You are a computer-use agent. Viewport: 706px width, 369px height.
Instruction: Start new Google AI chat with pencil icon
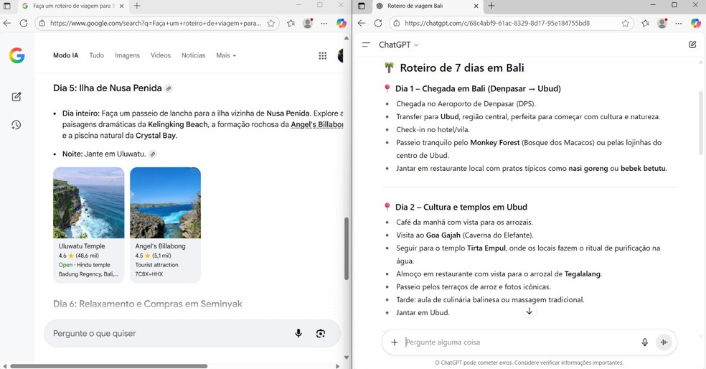tap(17, 97)
